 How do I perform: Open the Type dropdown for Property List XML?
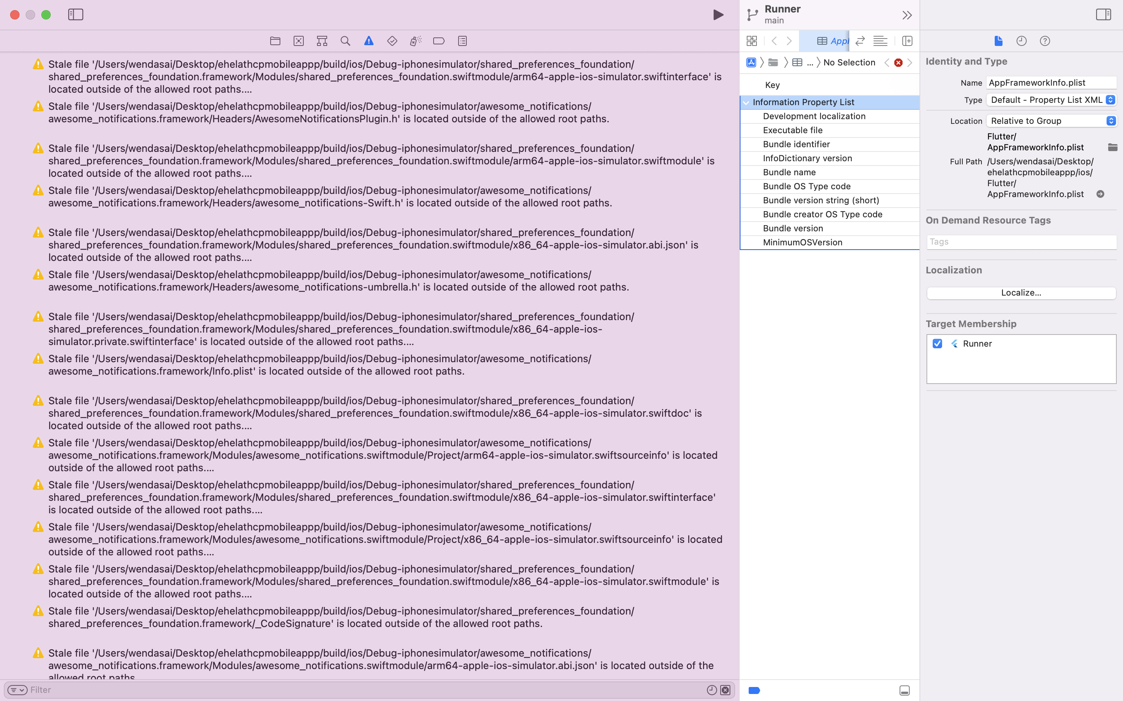[1110, 100]
